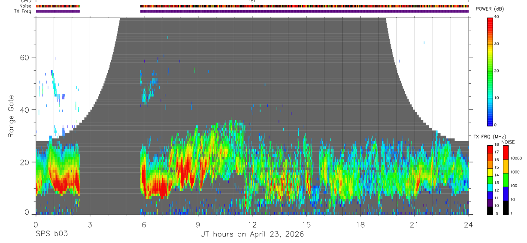Click the UT hour 21 axis label
Screen dimensions: 527x243
[414, 225]
